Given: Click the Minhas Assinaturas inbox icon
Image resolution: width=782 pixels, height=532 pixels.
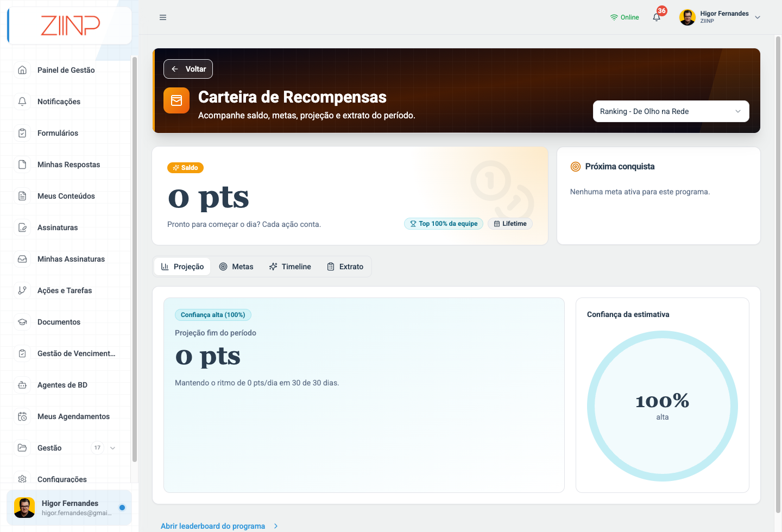Looking at the screenshot, I should click(22, 259).
